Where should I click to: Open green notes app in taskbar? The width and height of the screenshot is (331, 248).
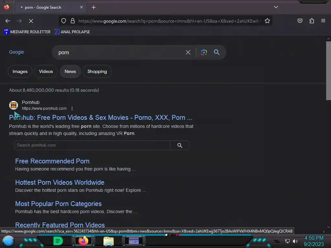tap(58, 241)
